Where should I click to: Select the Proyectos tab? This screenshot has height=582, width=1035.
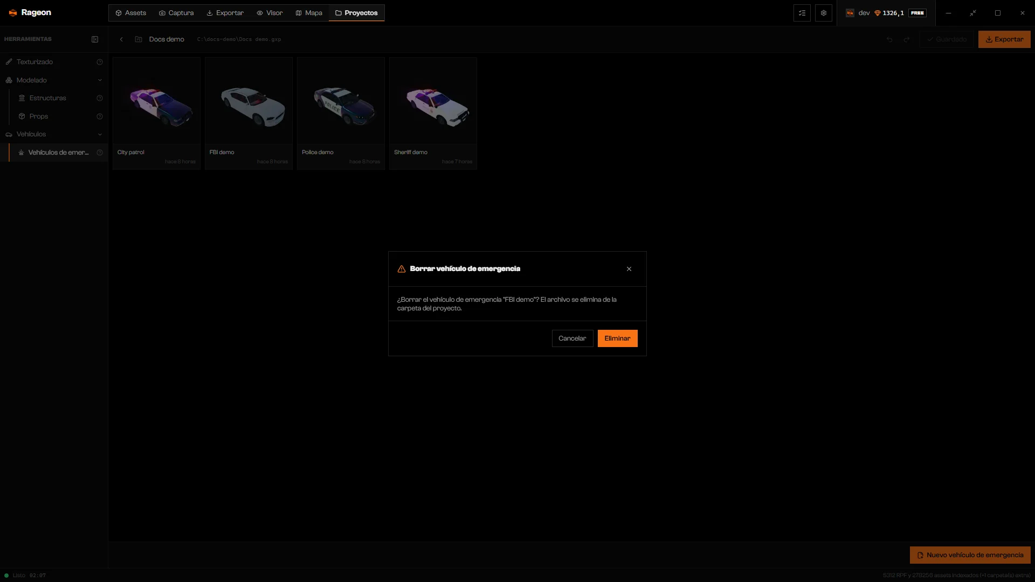tap(356, 13)
